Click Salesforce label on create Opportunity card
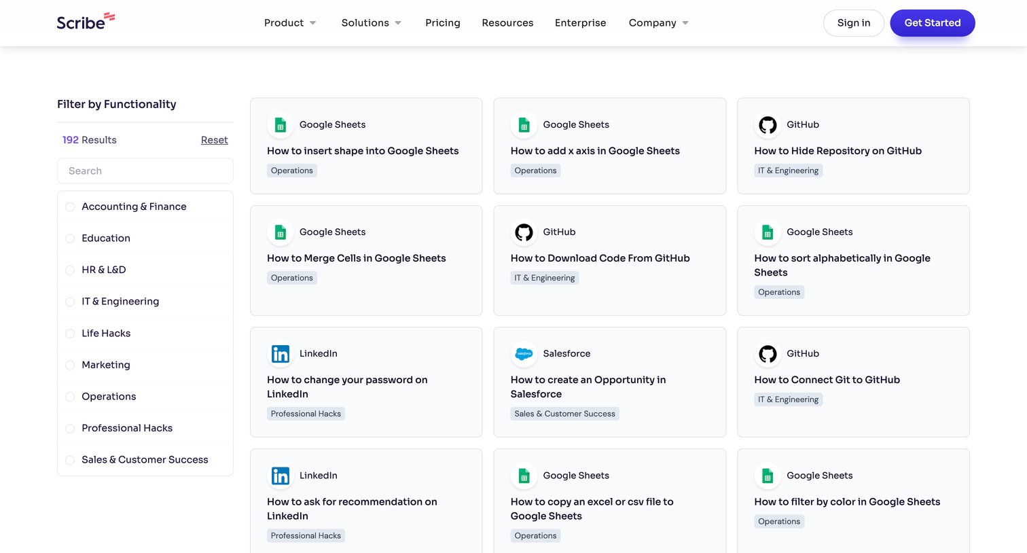Screen dimensions: 1027x553 (567, 354)
